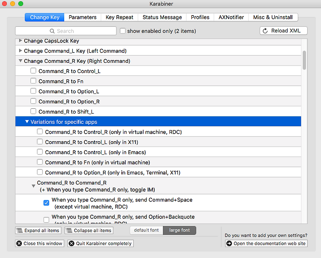Viewport: 321px width, 258px height.
Task: Click Collapse all items button
Action: [x=89, y=230]
